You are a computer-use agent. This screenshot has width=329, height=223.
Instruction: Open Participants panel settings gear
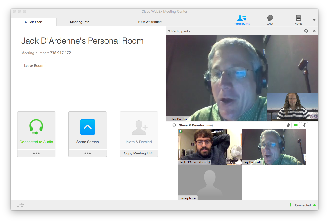pos(306,31)
